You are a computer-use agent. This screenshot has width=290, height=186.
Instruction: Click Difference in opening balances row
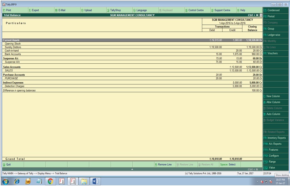(x=132, y=90)
